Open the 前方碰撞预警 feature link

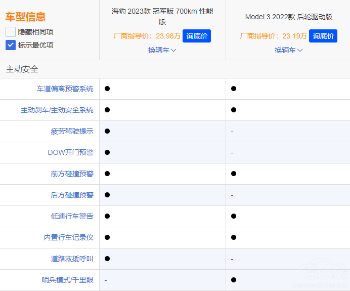72,174
